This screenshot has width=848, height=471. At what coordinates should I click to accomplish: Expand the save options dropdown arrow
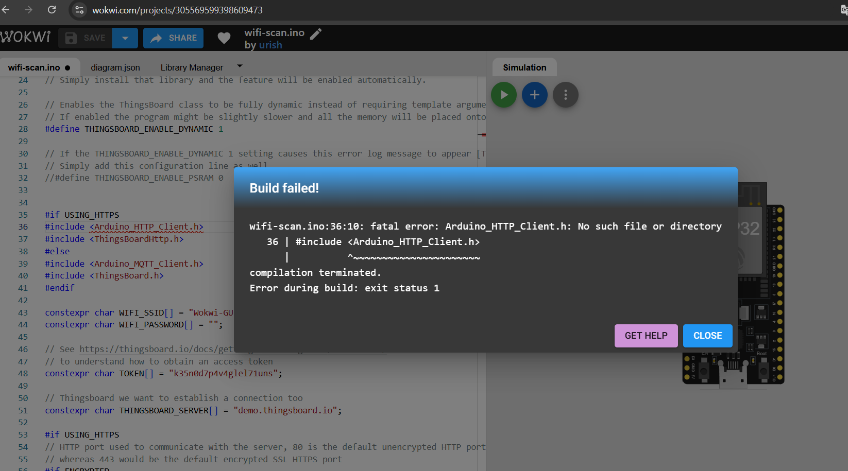pyautogui.click(x=125, y=38)
